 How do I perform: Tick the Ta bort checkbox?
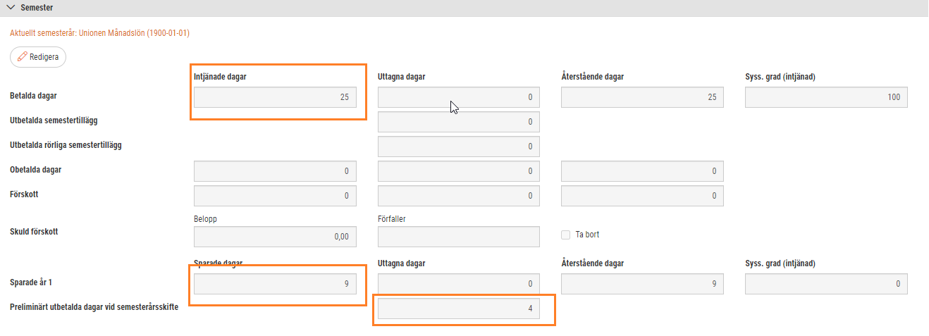point(566,235)
